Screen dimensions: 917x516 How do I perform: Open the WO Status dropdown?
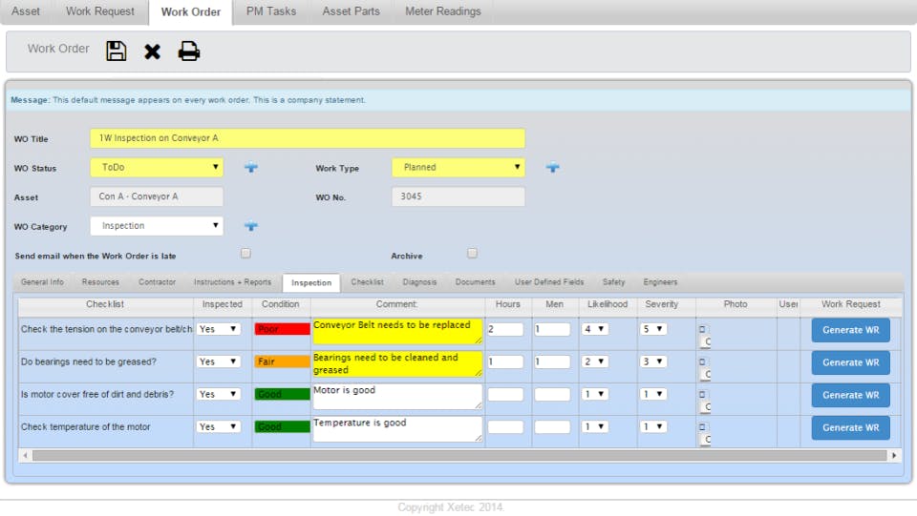coord(157,167)
